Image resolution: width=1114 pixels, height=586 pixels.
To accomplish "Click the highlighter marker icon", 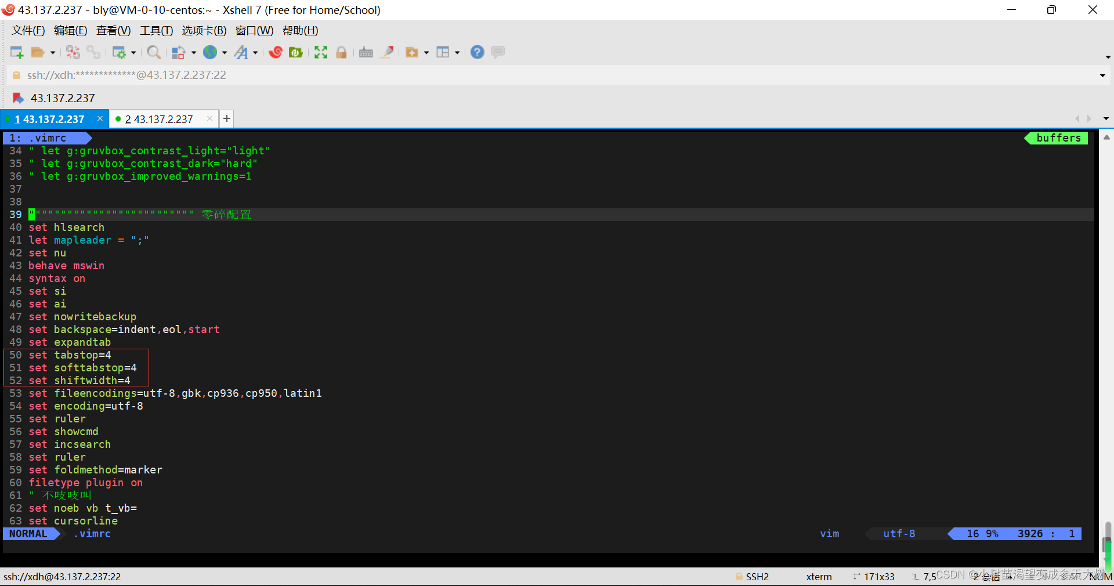I will coord(387,52).
